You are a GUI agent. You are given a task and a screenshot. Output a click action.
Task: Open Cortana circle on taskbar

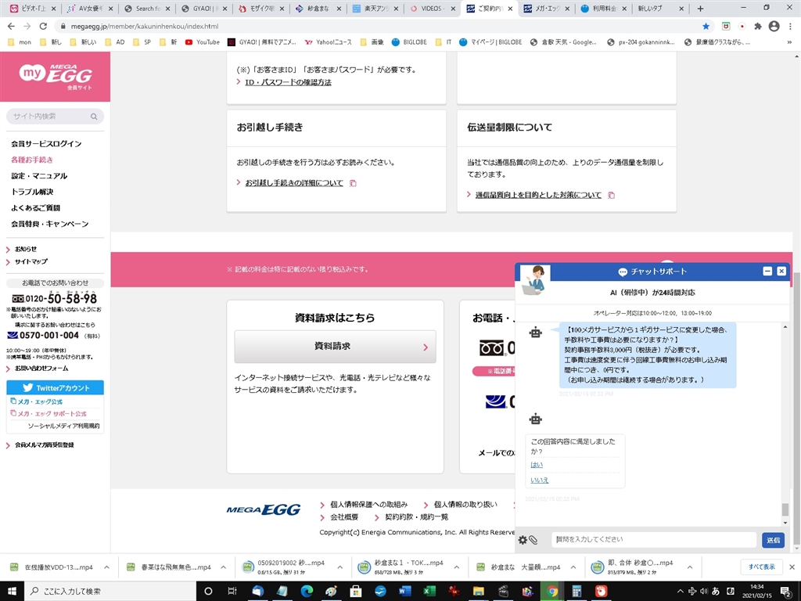[208, 592]
